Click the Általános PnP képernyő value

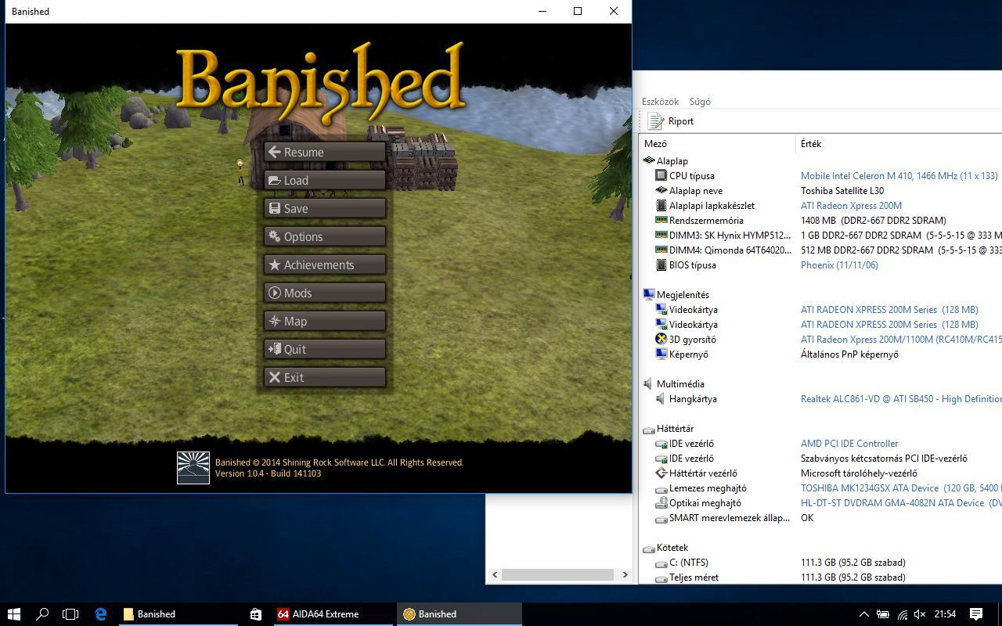(x=849, y=354)
